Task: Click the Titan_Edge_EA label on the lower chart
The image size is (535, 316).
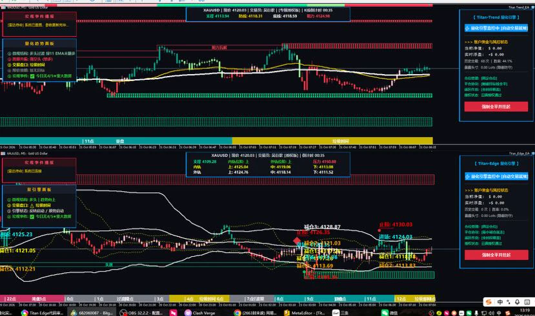Action: [x=519, y=153]
